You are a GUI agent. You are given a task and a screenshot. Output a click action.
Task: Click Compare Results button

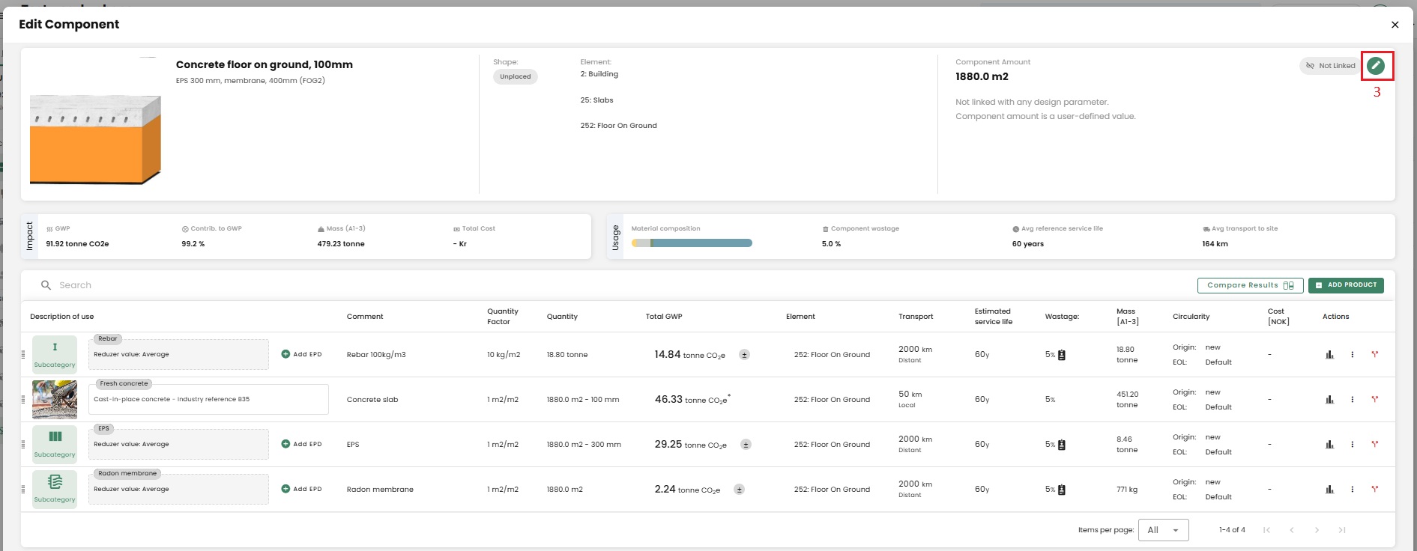click(x=1250, y=285)
